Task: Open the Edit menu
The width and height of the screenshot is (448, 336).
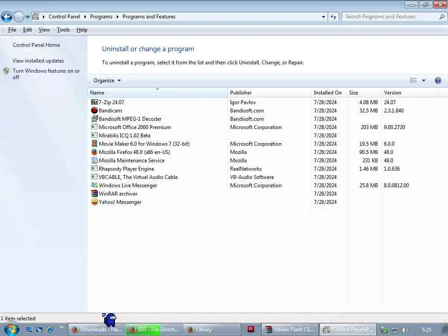Action: (x=28, y=30)
